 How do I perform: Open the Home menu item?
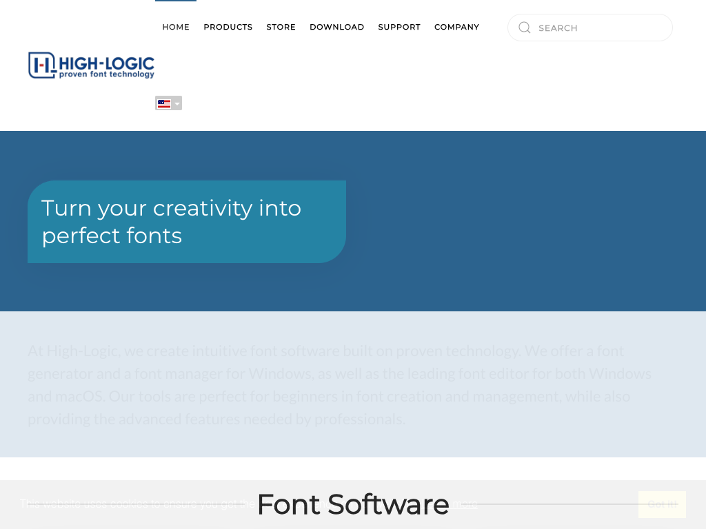tap(176, 27)
